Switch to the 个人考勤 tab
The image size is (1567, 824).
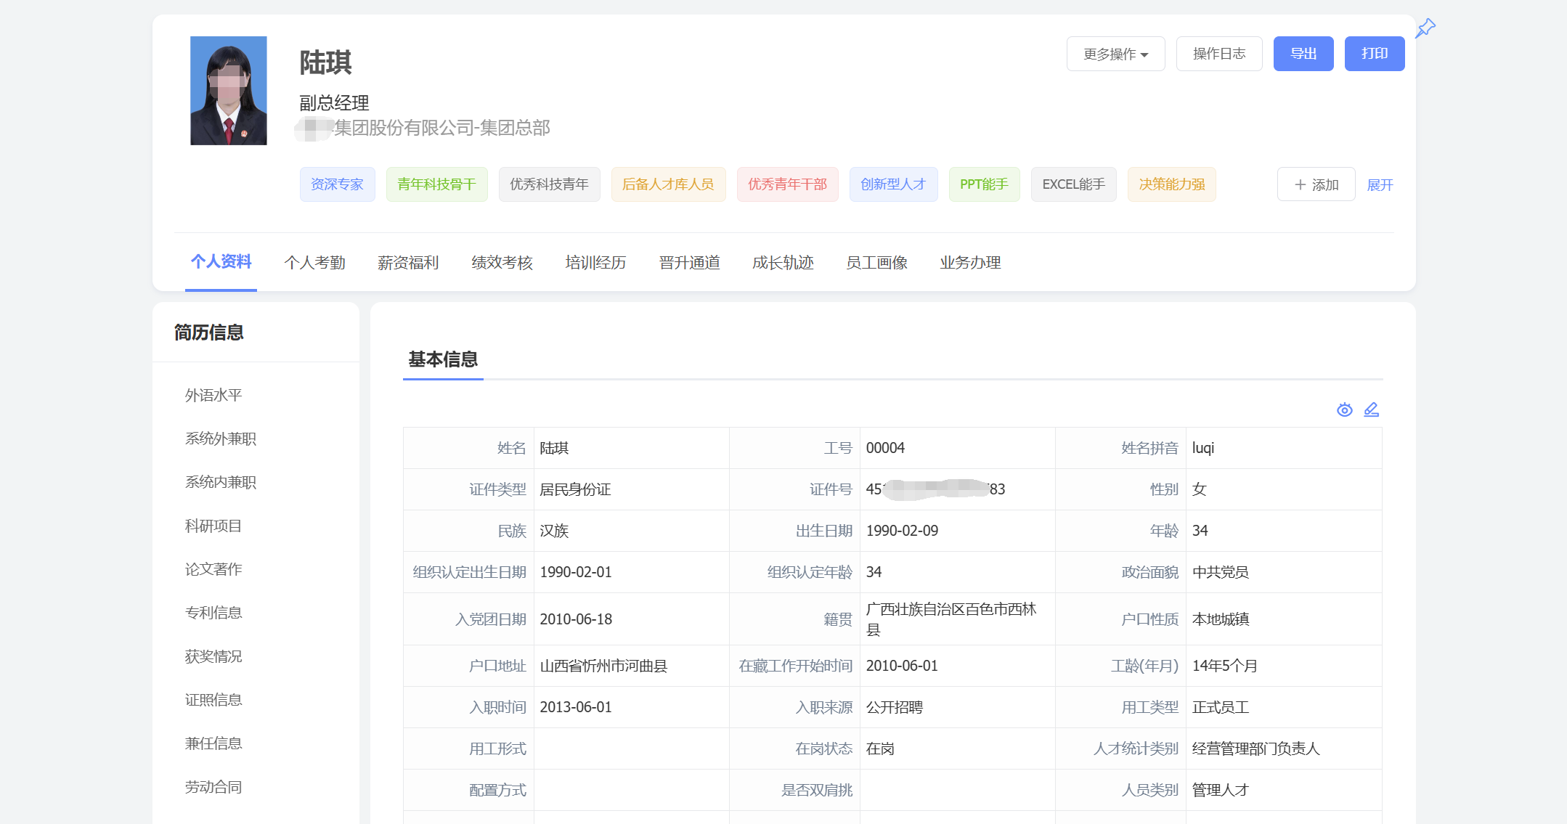(x=314, y=262)
